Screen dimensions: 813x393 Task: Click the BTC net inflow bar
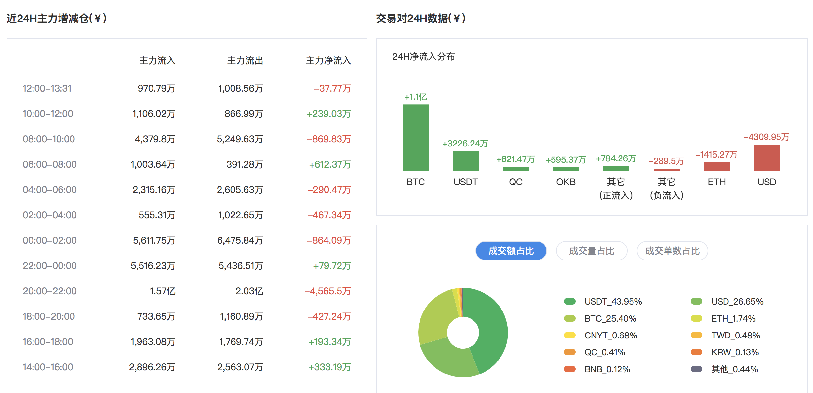pyautogui.click(x=416, y=138)
